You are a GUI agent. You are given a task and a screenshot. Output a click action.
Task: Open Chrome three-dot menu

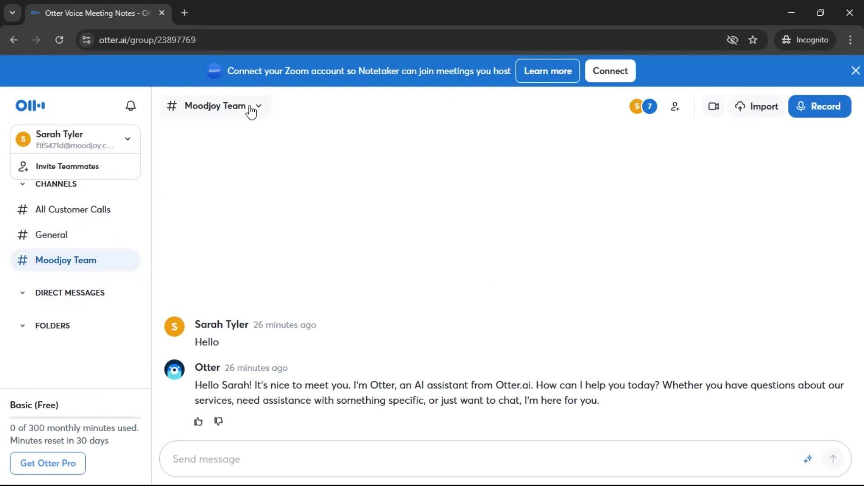pos(850,40)
